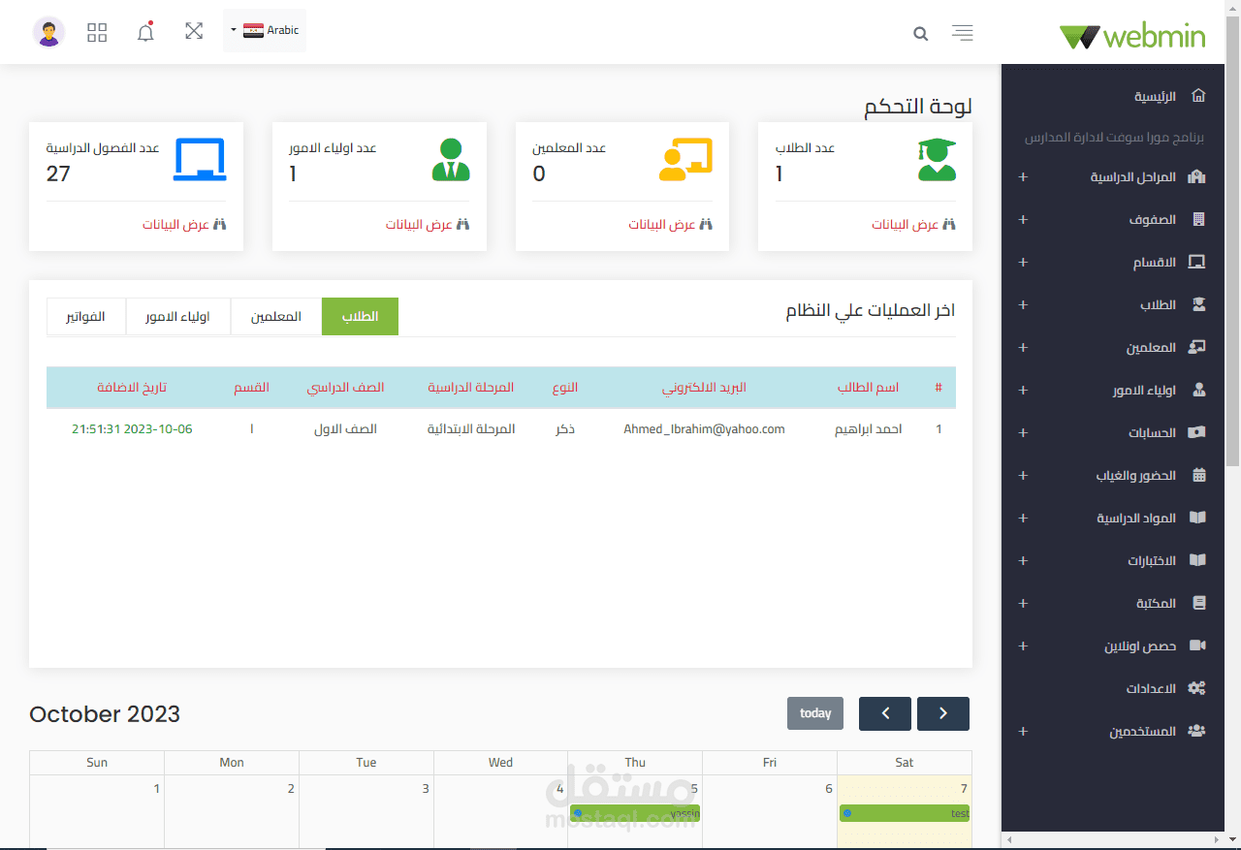Open عرض البيانات on the عدد الفصول الدراسية card
Screen dimensions: 1241x850
(x=179, y=223)
